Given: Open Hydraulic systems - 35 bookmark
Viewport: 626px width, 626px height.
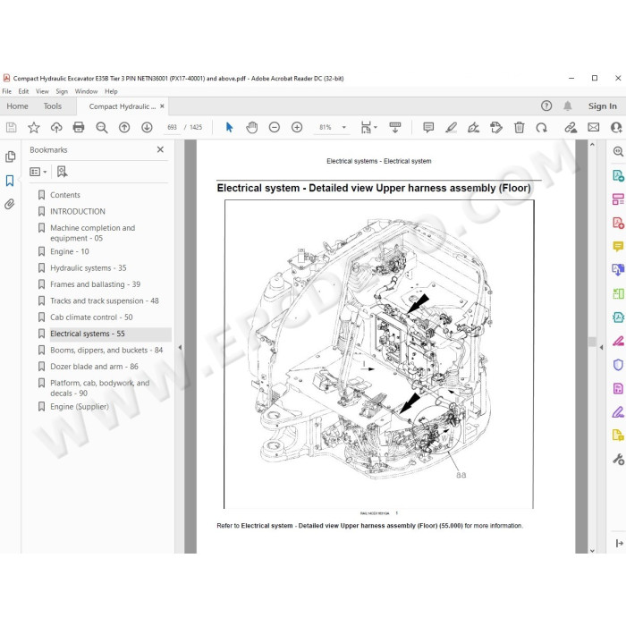Looking at the screenshot, I should click(x=89, y=268).
